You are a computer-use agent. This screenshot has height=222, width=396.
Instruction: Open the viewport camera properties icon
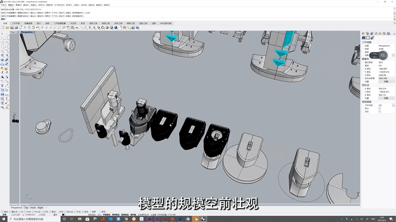click(x=364, y=38)
